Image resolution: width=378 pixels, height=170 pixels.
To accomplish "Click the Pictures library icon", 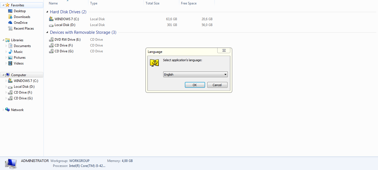I will 10,58.
